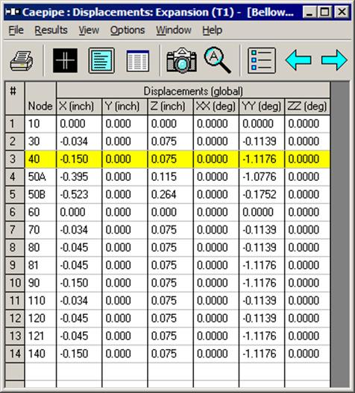
Task: Open the File menu
Action: point(16,30)
